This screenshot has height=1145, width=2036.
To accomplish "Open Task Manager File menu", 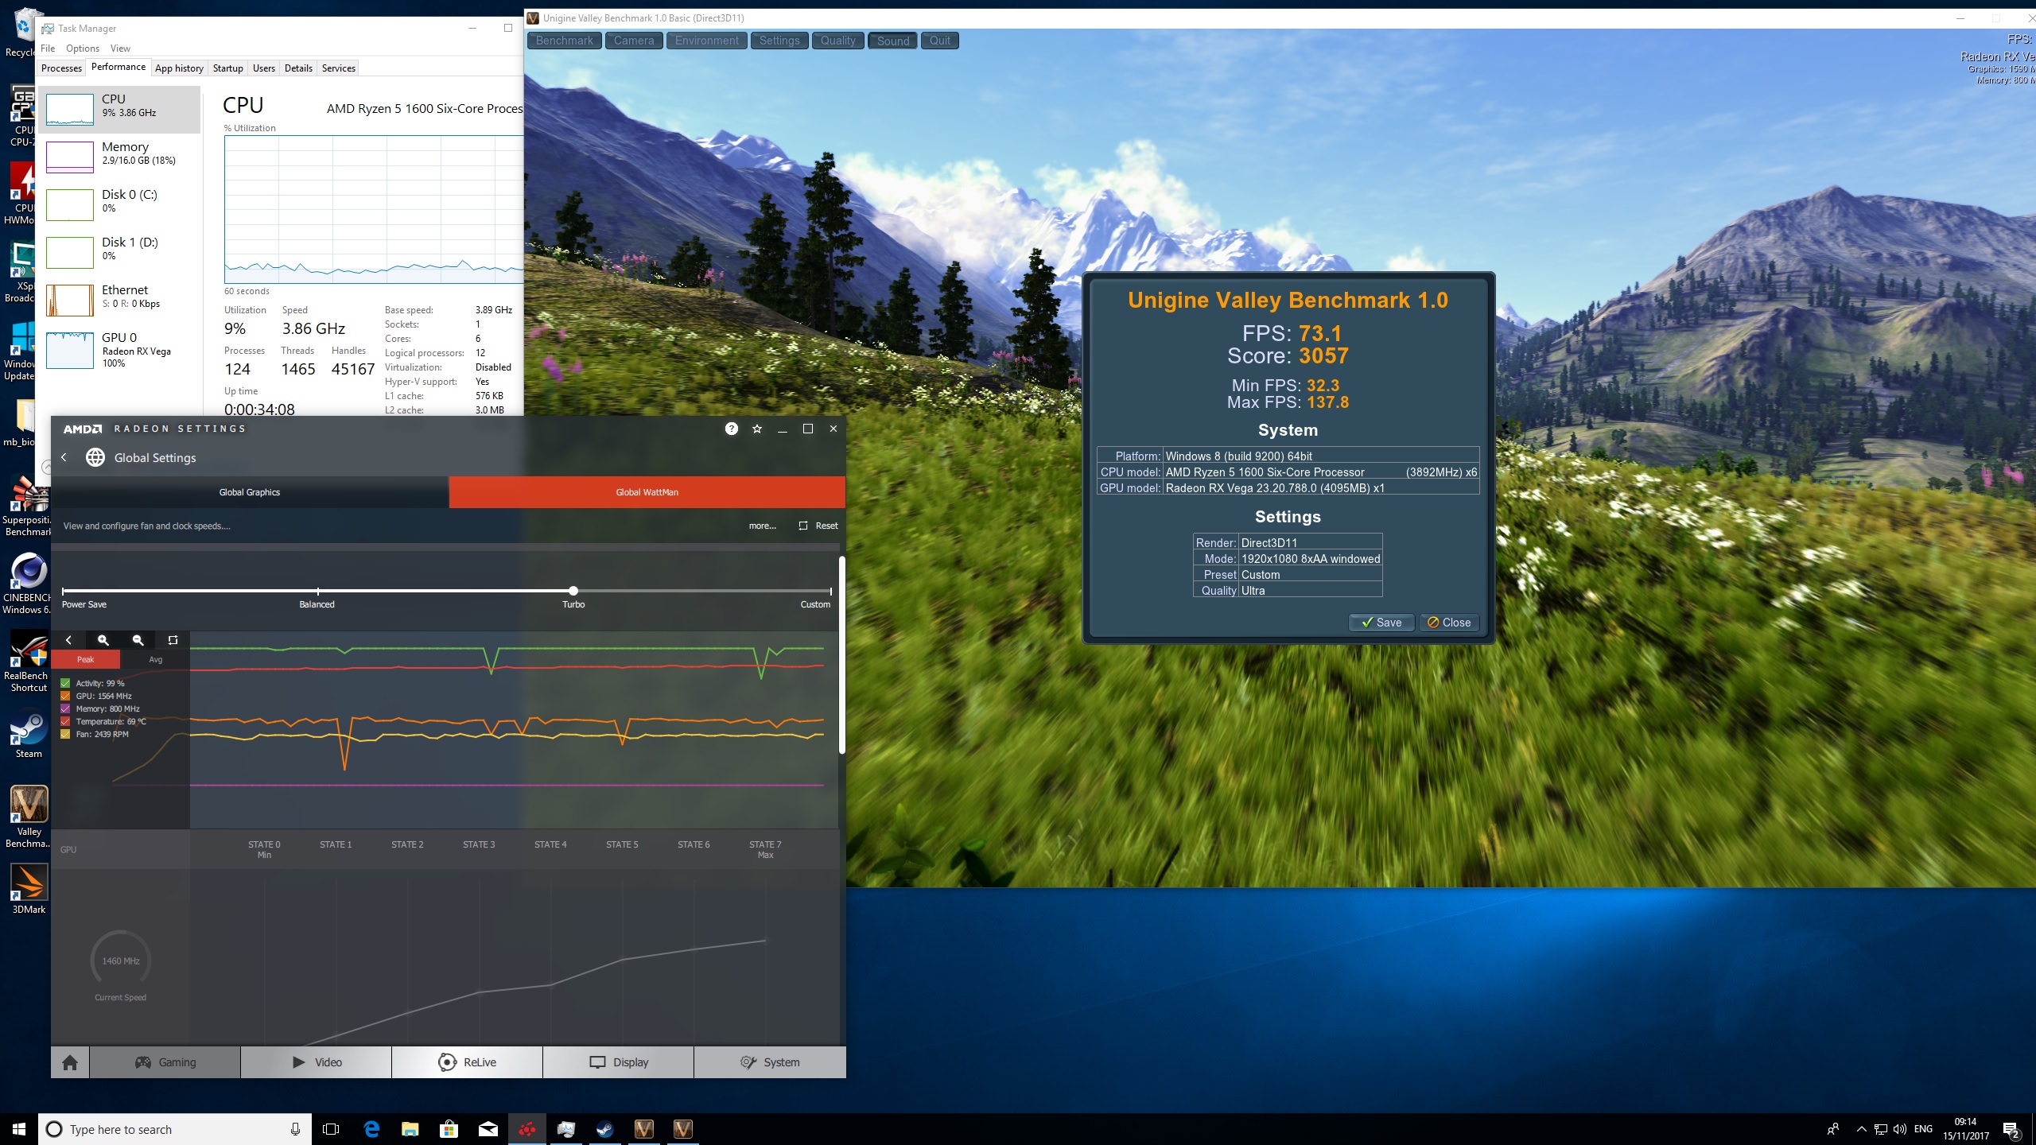I will point(48,49).
